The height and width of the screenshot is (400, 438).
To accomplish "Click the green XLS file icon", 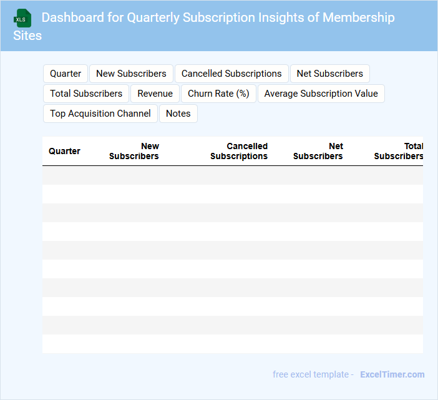I will click(22, 18).
